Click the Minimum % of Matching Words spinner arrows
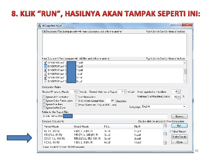The image size is (211, 158). 179,97
